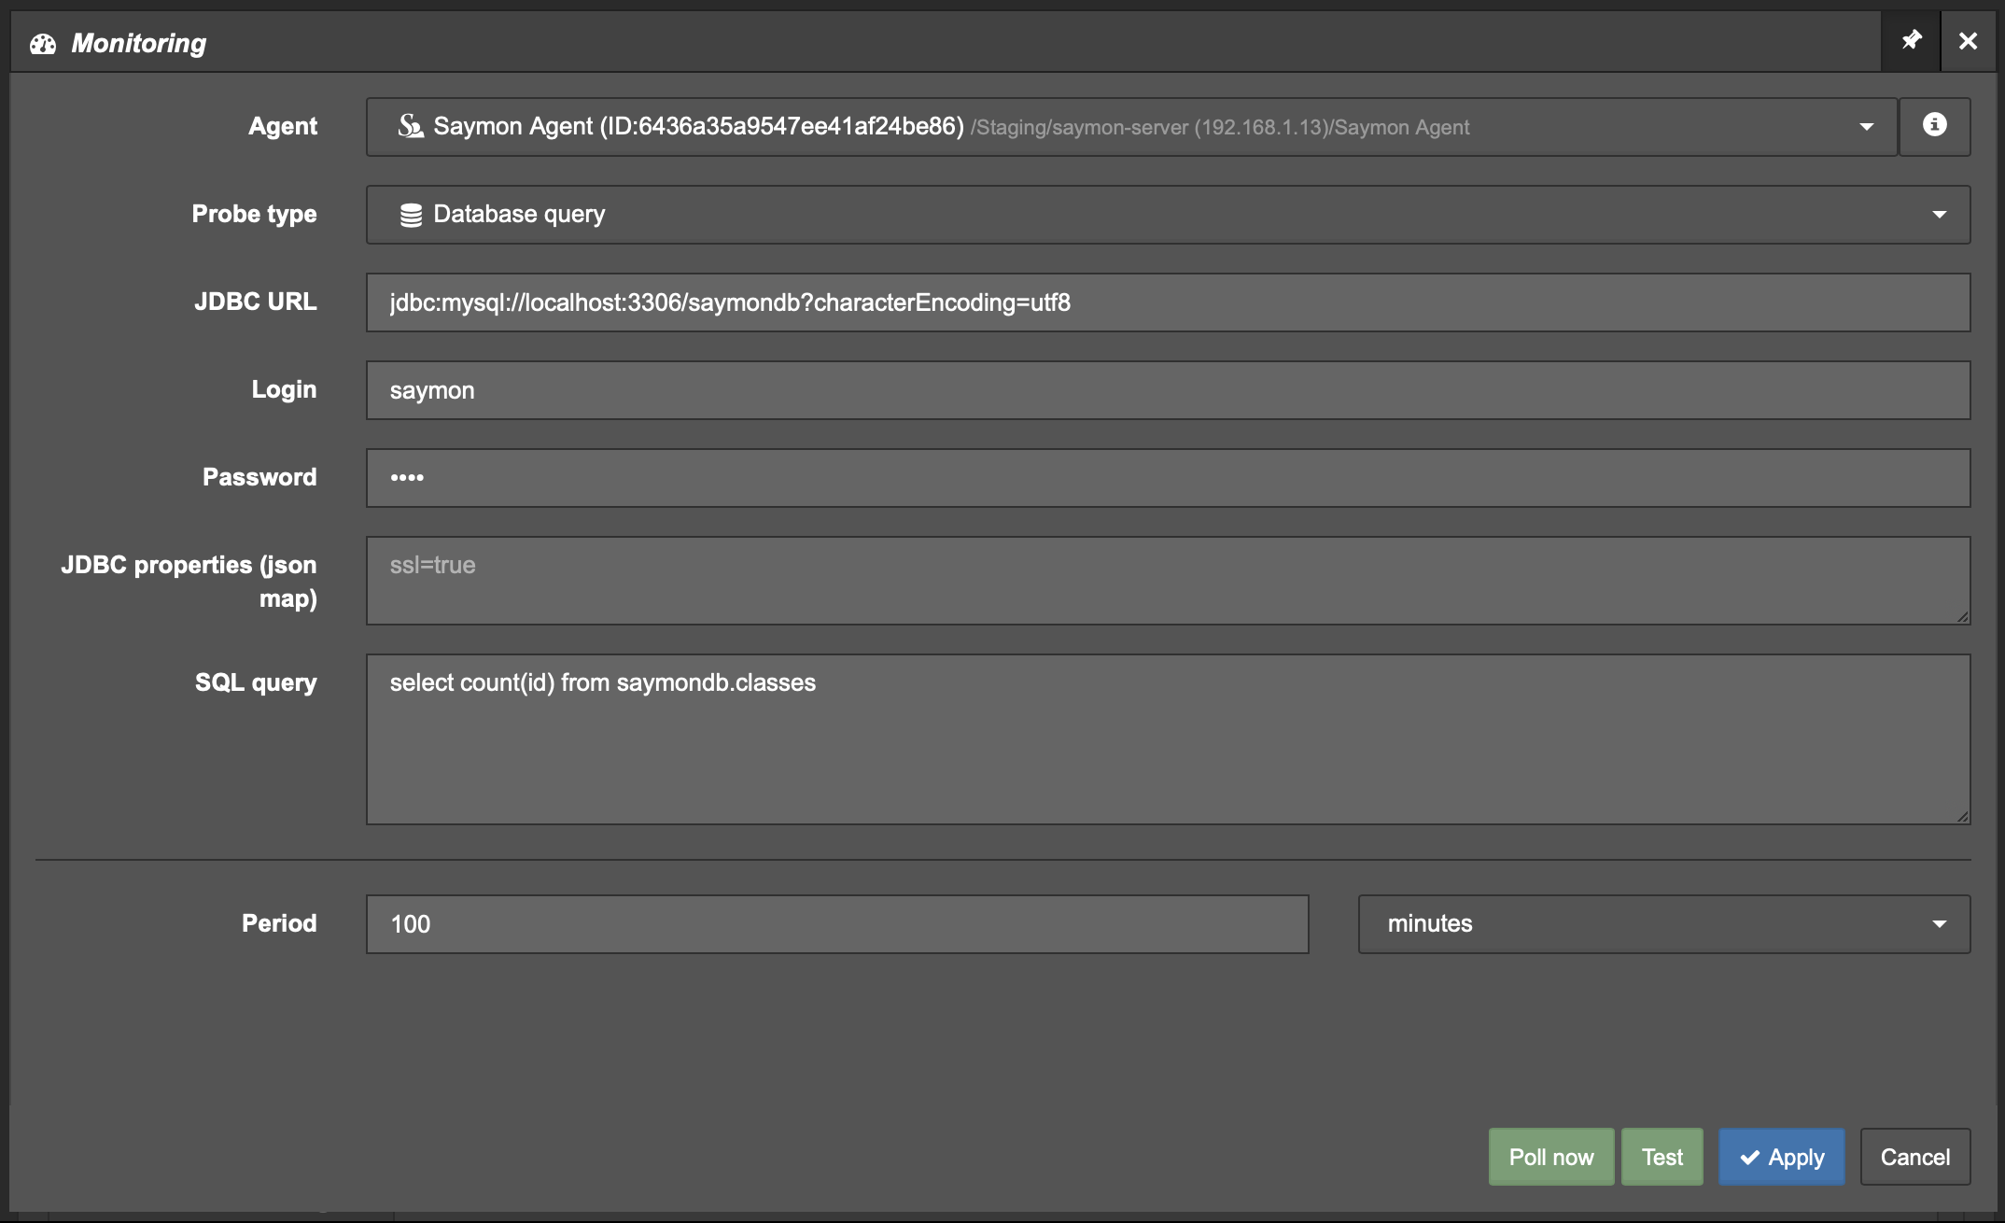Expand the Probe type dropdown

[1168, 215]
